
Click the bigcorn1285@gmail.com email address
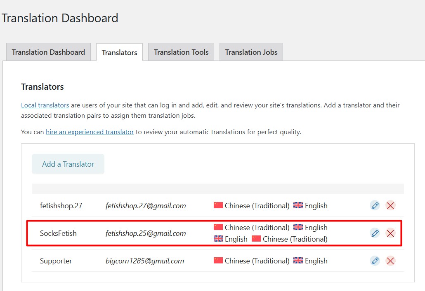[145, 261]
